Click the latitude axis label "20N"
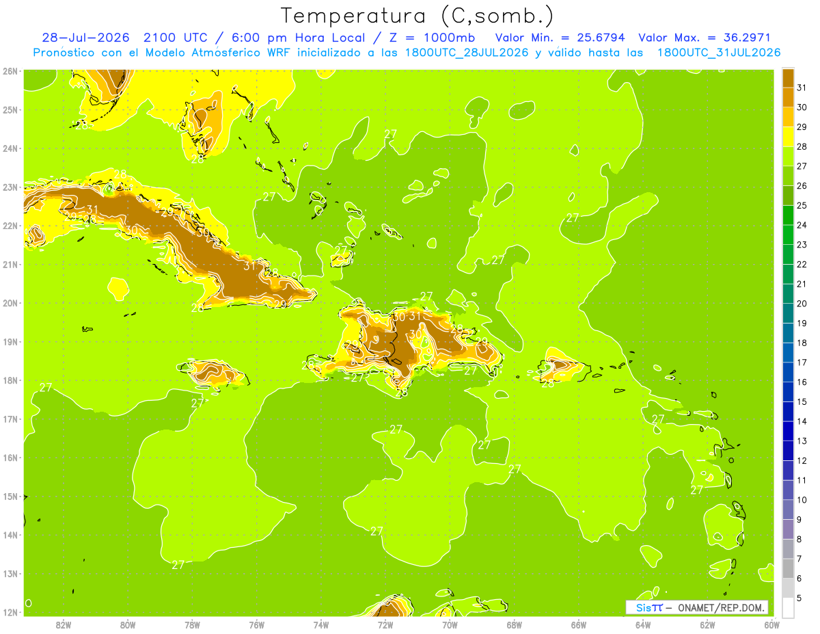This screenshot has width=820, height=634. click(x=10, y=303)
